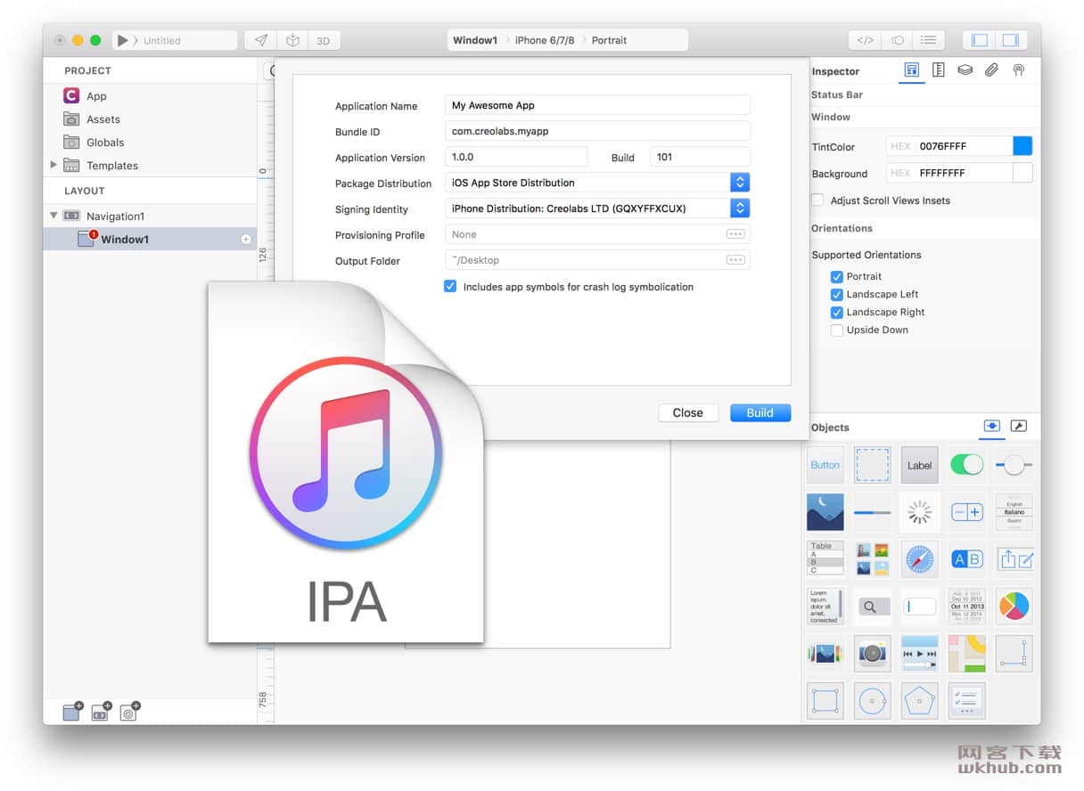Open the paperclip attachments inspector tab
Image resolution: width=1084 pixels, height=791 pixels.
pyautogui.click(x=991, y=70)
